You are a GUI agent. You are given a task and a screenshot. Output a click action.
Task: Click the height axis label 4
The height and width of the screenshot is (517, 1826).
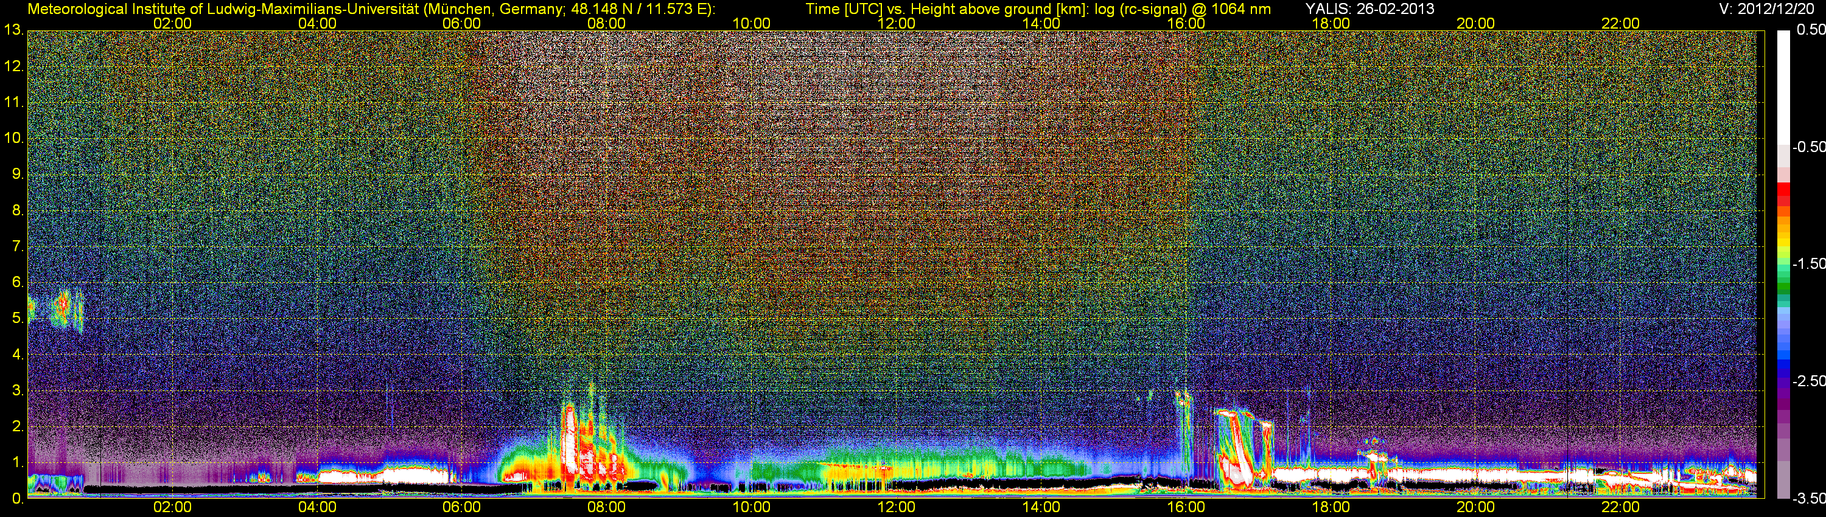[x=17, y=354]
